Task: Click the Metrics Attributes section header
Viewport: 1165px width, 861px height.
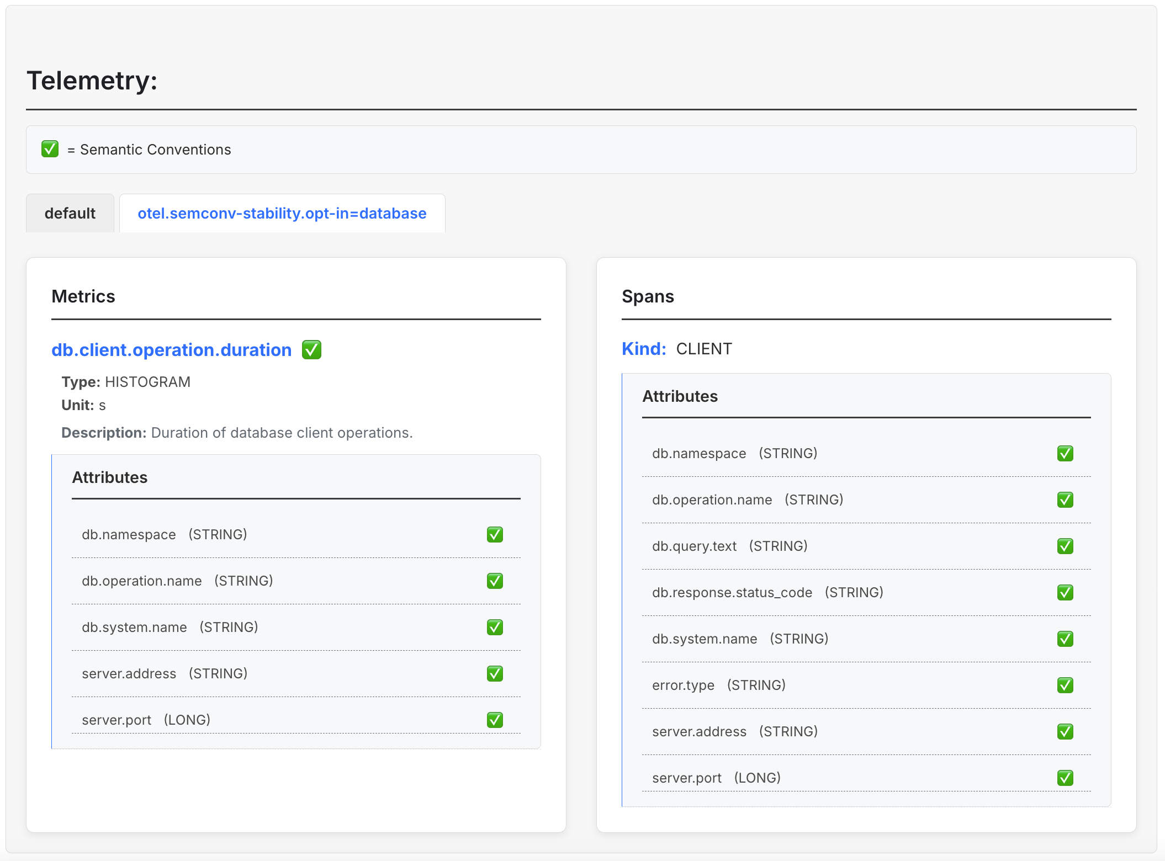Action: (x=109, y=477)
